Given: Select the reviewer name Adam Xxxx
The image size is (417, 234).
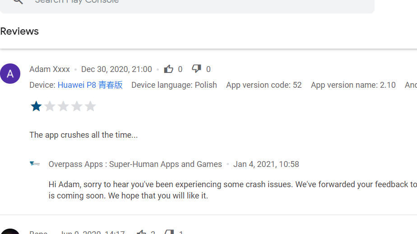Looking at the screenshot, I should (50, 69).
